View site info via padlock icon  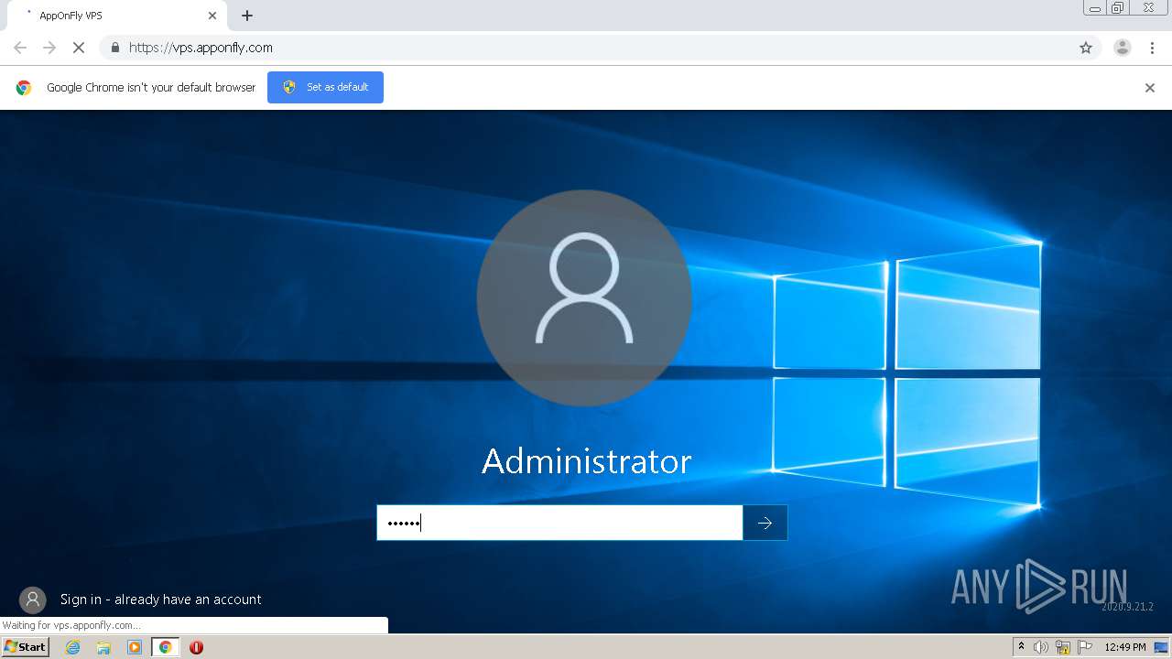[x=114, y=48]
